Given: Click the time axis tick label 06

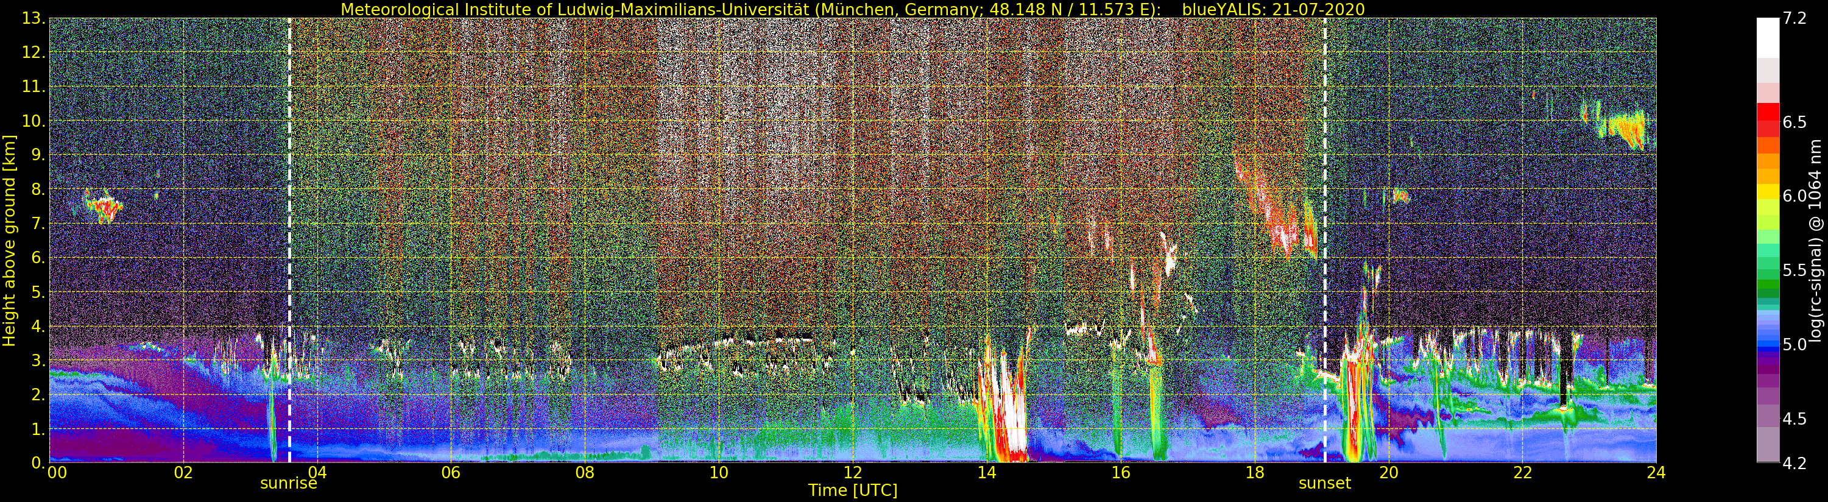Looking at the screenshot, I should coord(451,472).
